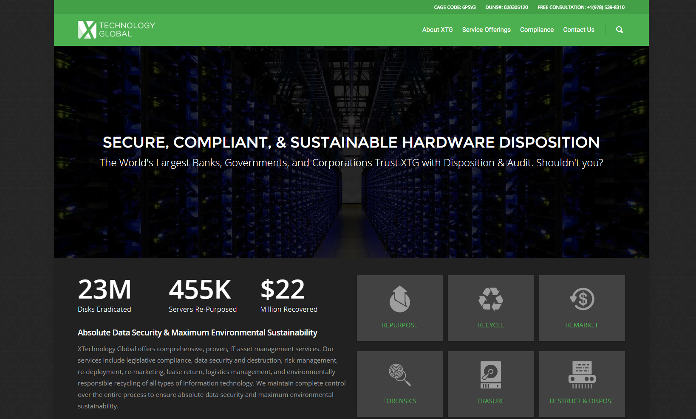Select the Forensics fingerprint magnifier icon

400,375
